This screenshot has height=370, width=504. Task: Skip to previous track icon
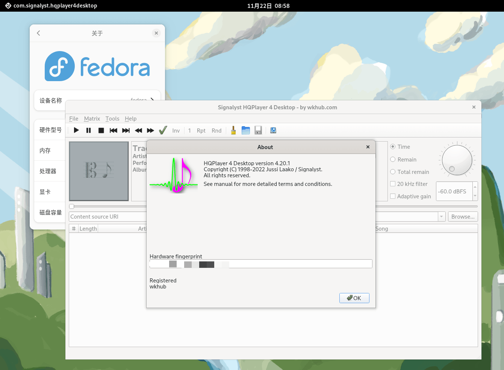click(x=114, y=130)
